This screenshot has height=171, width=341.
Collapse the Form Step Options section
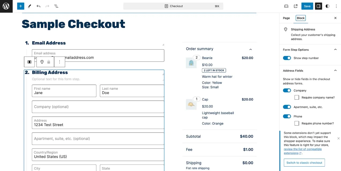[335, 50]
